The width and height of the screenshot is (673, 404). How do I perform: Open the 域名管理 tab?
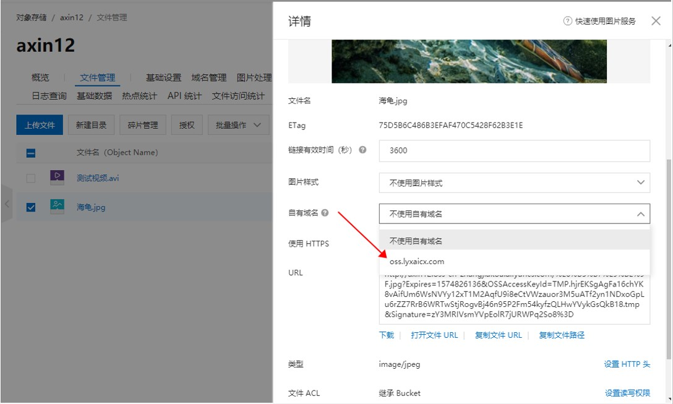pos(209,77)
